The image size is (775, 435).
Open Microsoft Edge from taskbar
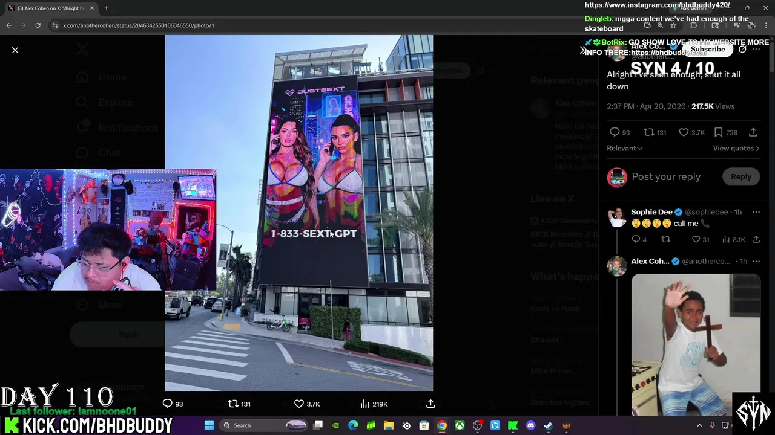tap(353, 425)
